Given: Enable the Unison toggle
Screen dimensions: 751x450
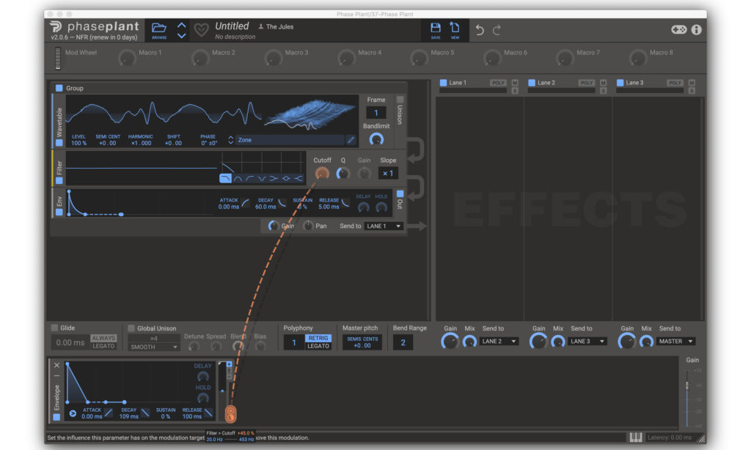Looking at the screenshot, I should click(400, 100).
